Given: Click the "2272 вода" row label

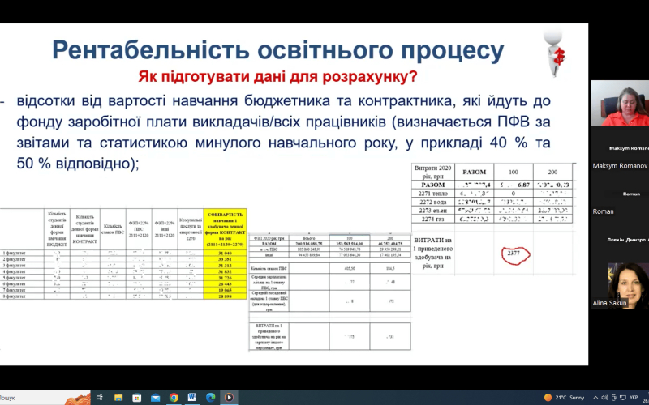Looking at the screenshot, I should [433, 202].
